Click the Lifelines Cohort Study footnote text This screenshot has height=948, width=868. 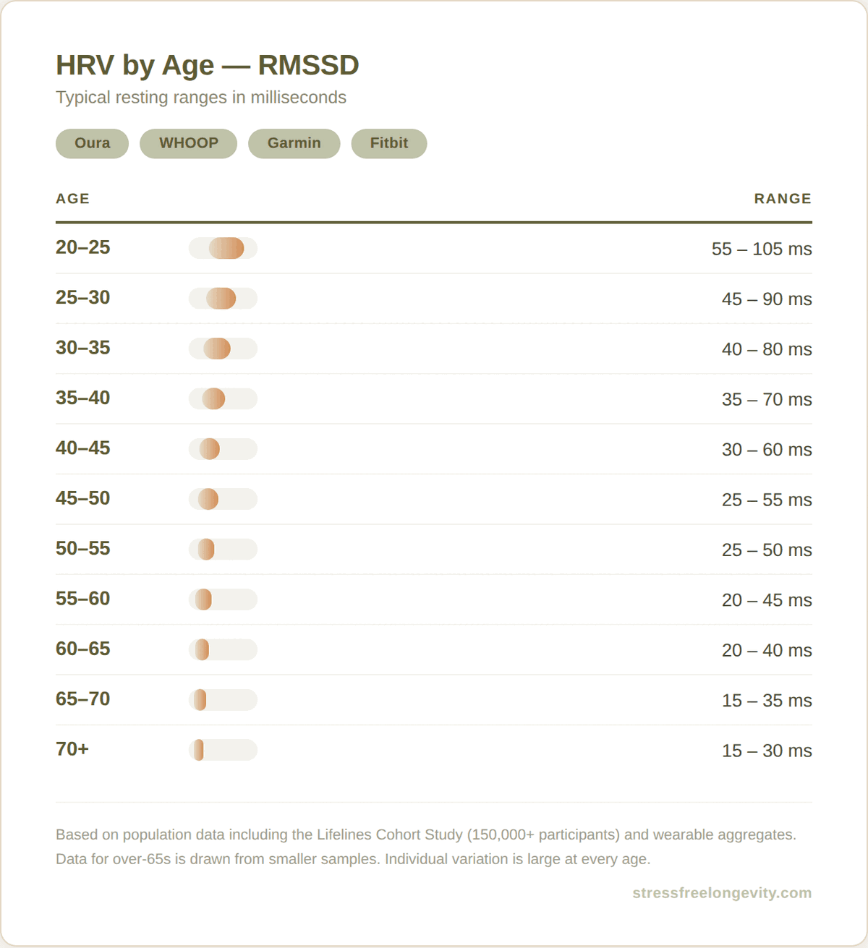pyautogui.click(x=425, y=834)
